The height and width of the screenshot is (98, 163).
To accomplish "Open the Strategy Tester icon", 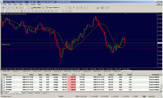I will tap(28, 8).
